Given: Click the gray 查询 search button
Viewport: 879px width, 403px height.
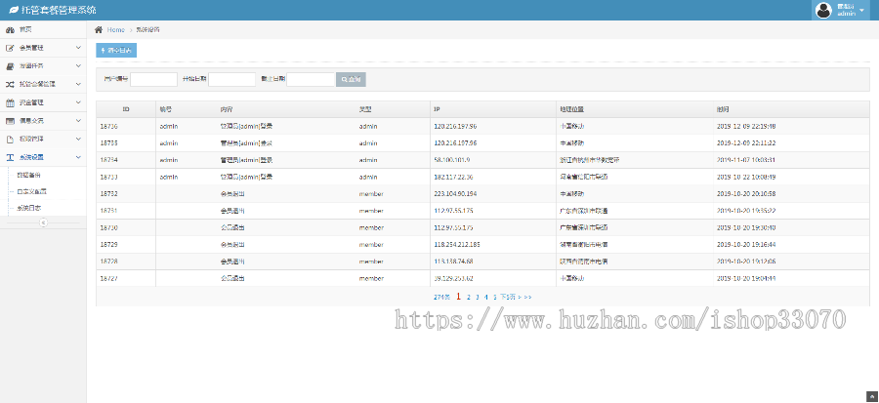Looking at the screenshot, I should pos(351,79).
